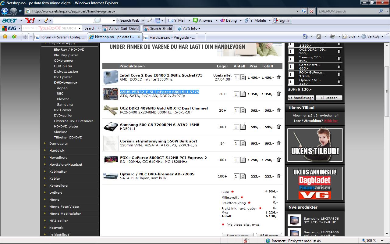
Task: Click the Ukens Tilbud banner image
Action: point(315,145)
